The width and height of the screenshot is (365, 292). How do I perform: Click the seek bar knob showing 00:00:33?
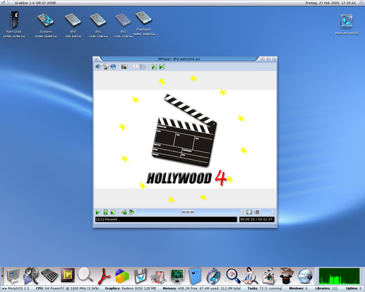coord(188,212)
